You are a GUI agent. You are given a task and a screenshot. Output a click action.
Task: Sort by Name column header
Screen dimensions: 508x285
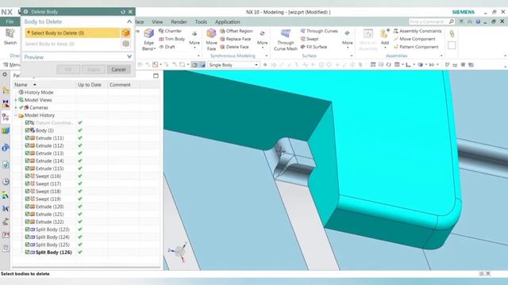tap(21, 85)
